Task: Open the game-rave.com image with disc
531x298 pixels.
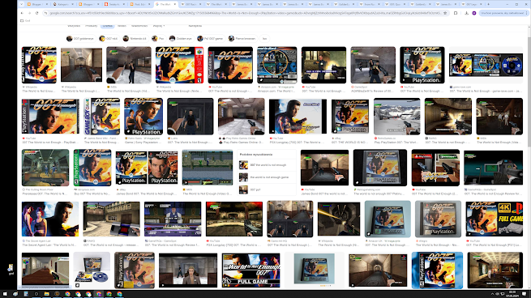Action: pyautogui.click(x=486, y=65)
